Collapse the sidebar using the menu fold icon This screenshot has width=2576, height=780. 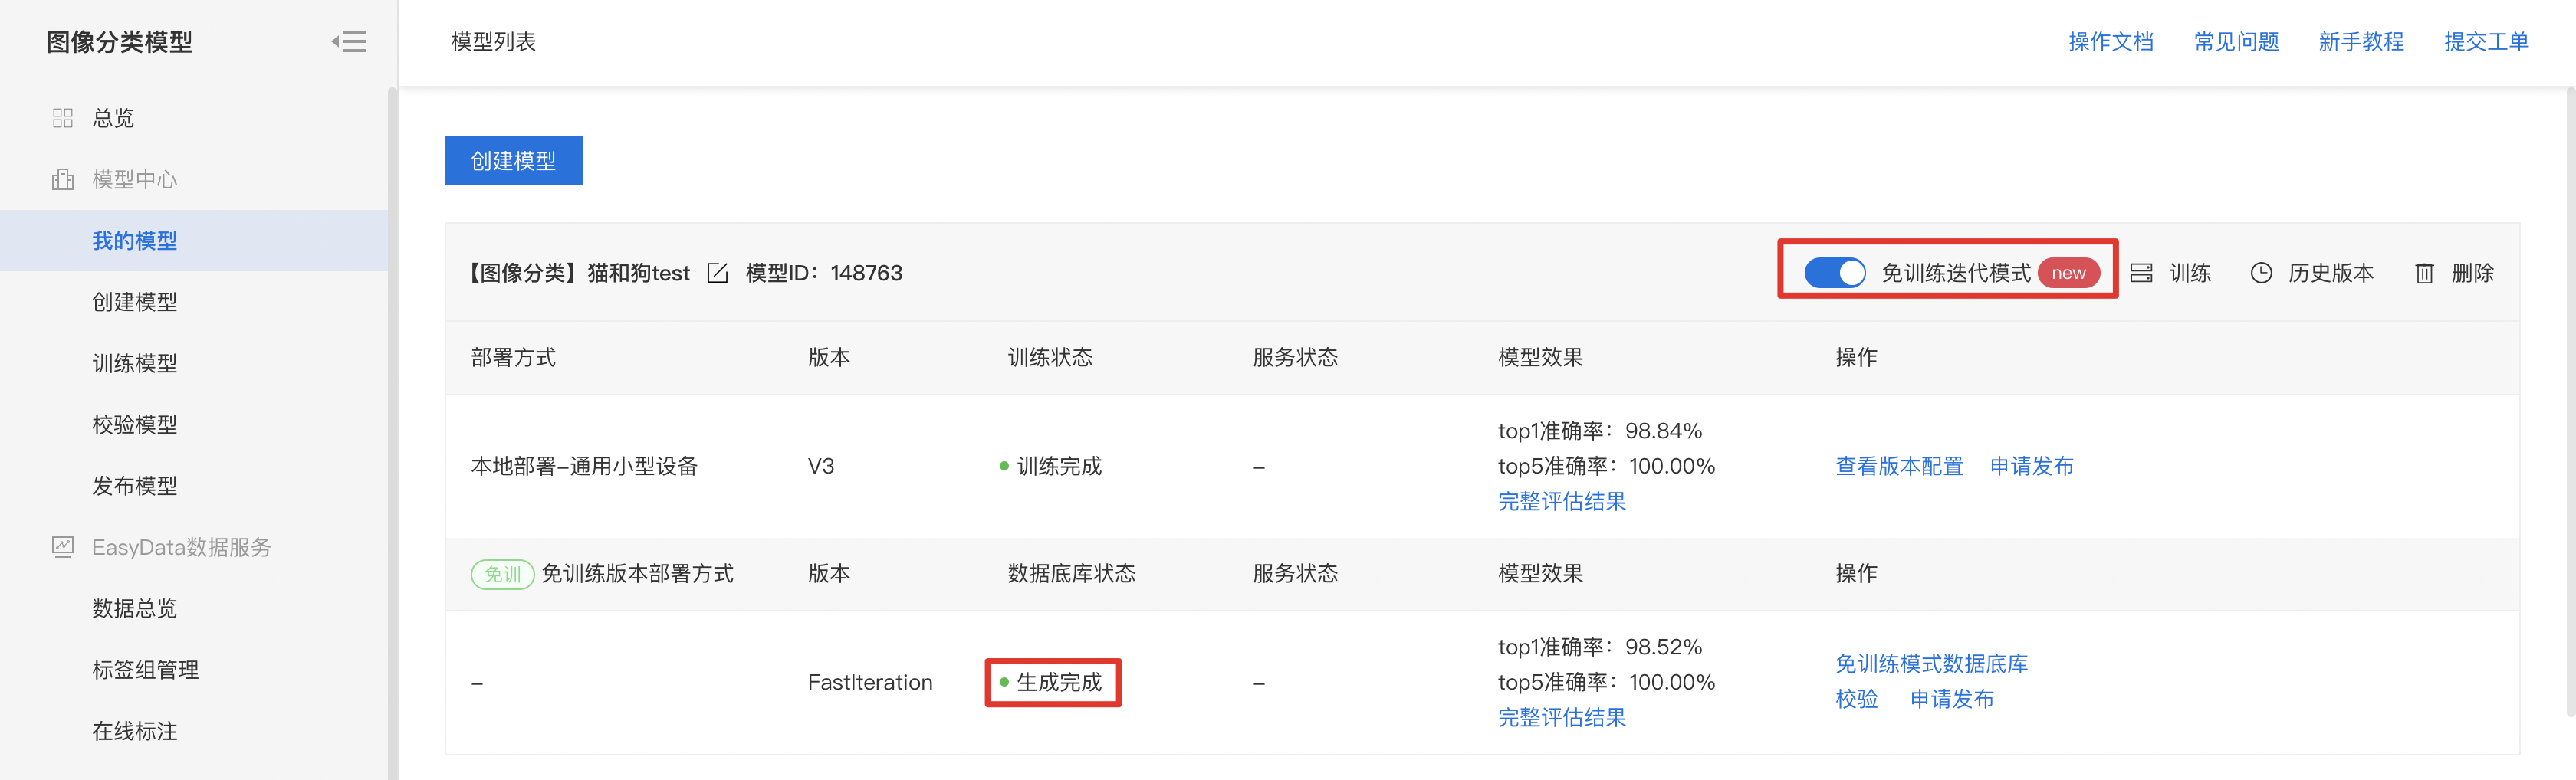coord(349,42)
